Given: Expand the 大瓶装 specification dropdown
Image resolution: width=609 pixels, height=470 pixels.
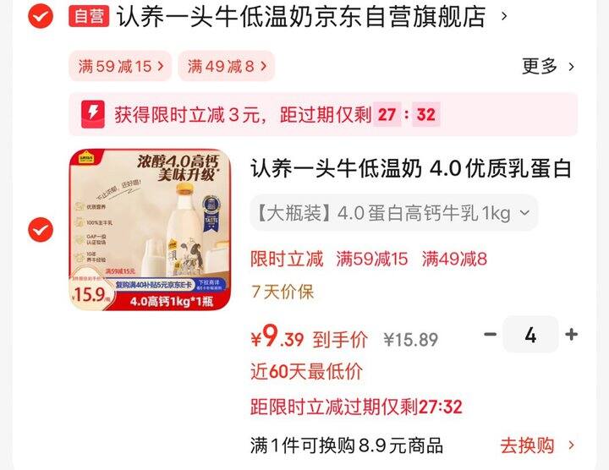Looking at the screenshot, I should pyautogui.click(x=394, y=213).
